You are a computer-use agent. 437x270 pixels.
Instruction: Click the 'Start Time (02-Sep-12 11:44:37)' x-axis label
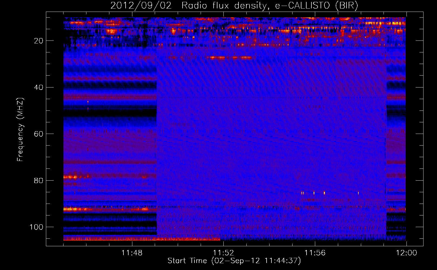coord(234,261)
